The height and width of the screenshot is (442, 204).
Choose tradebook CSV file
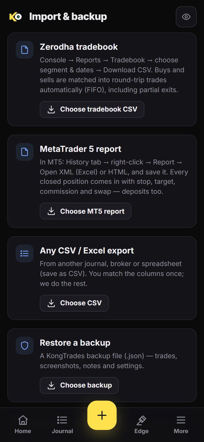[x=92, y=109]
